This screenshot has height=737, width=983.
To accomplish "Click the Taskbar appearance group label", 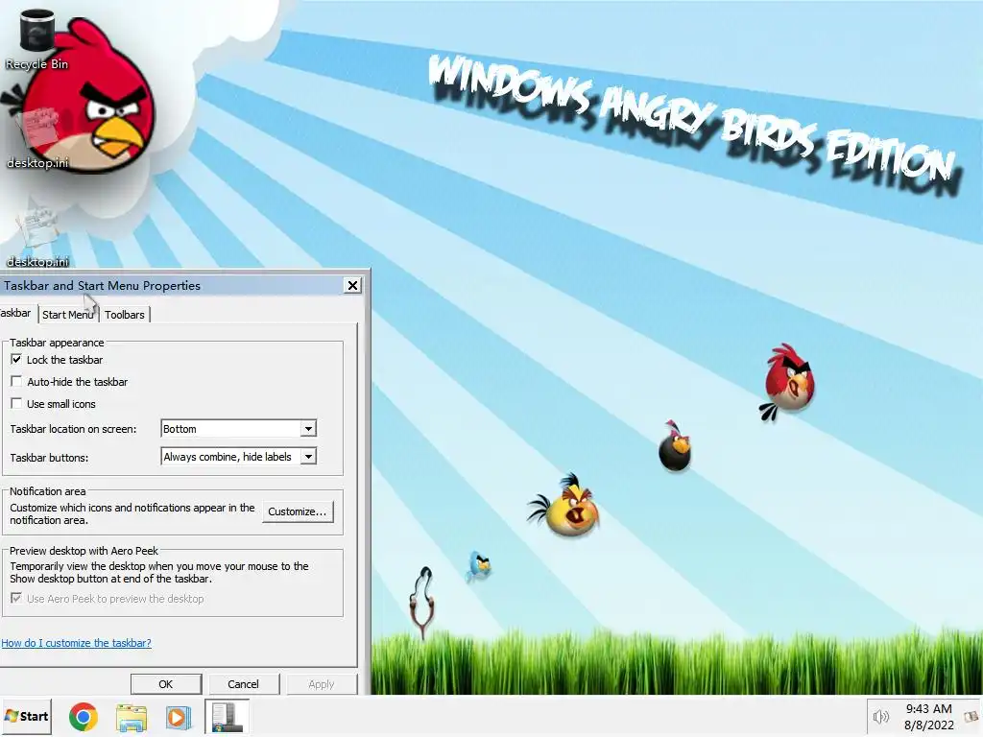I will tap(57, 343).
